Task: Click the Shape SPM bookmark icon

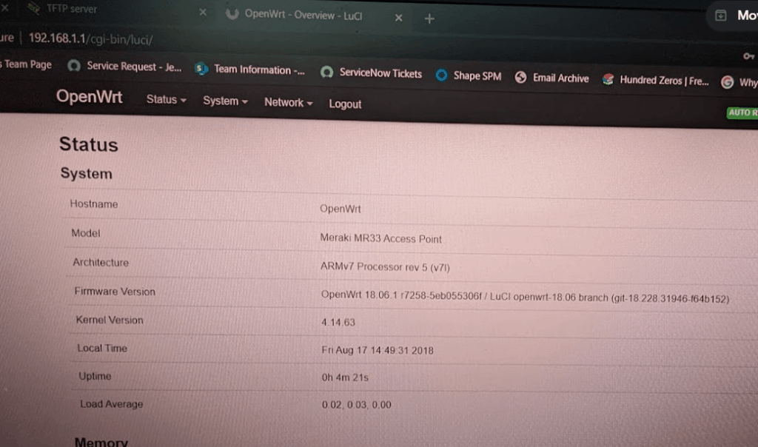Action: (x=441, y=75)
